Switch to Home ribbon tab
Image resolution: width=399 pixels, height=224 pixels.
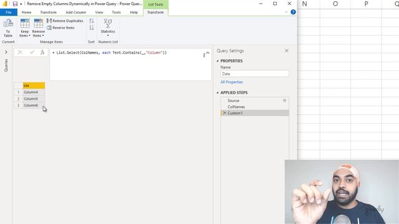pos(26,12)
